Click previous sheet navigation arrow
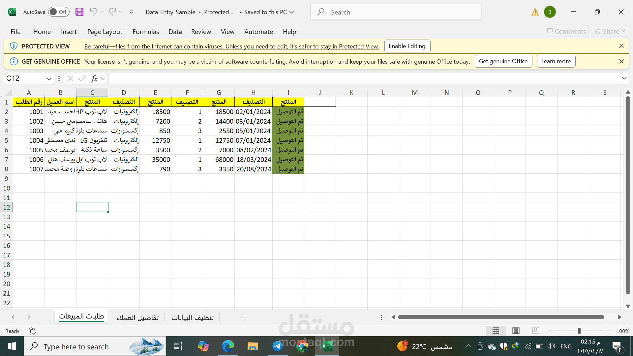The image size is (633, 356). pyautogui.click(x=13, y=317)
